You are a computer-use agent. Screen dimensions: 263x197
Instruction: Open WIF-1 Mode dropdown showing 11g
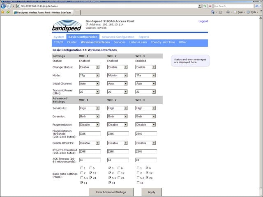point(89,76)
